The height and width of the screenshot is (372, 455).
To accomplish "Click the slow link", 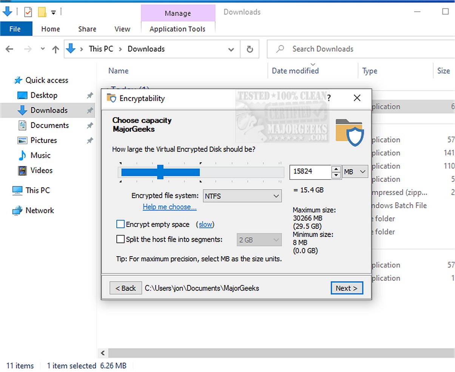I will tap(205, 224).
